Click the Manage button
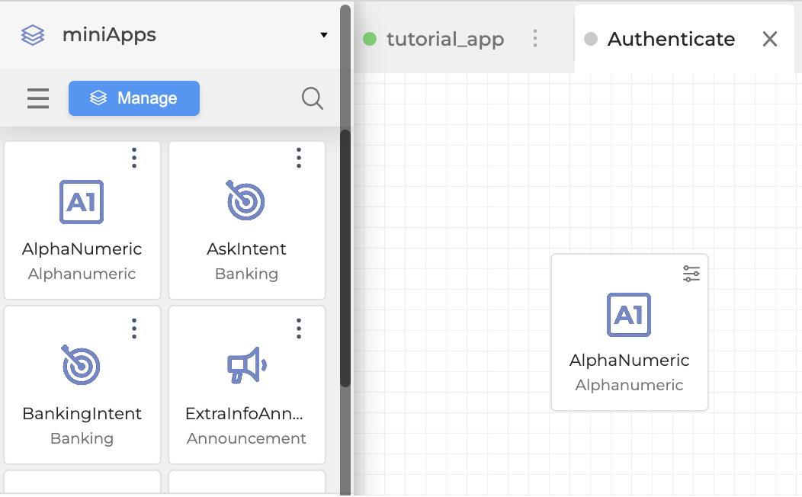The image size is (802, 497). 134,98
